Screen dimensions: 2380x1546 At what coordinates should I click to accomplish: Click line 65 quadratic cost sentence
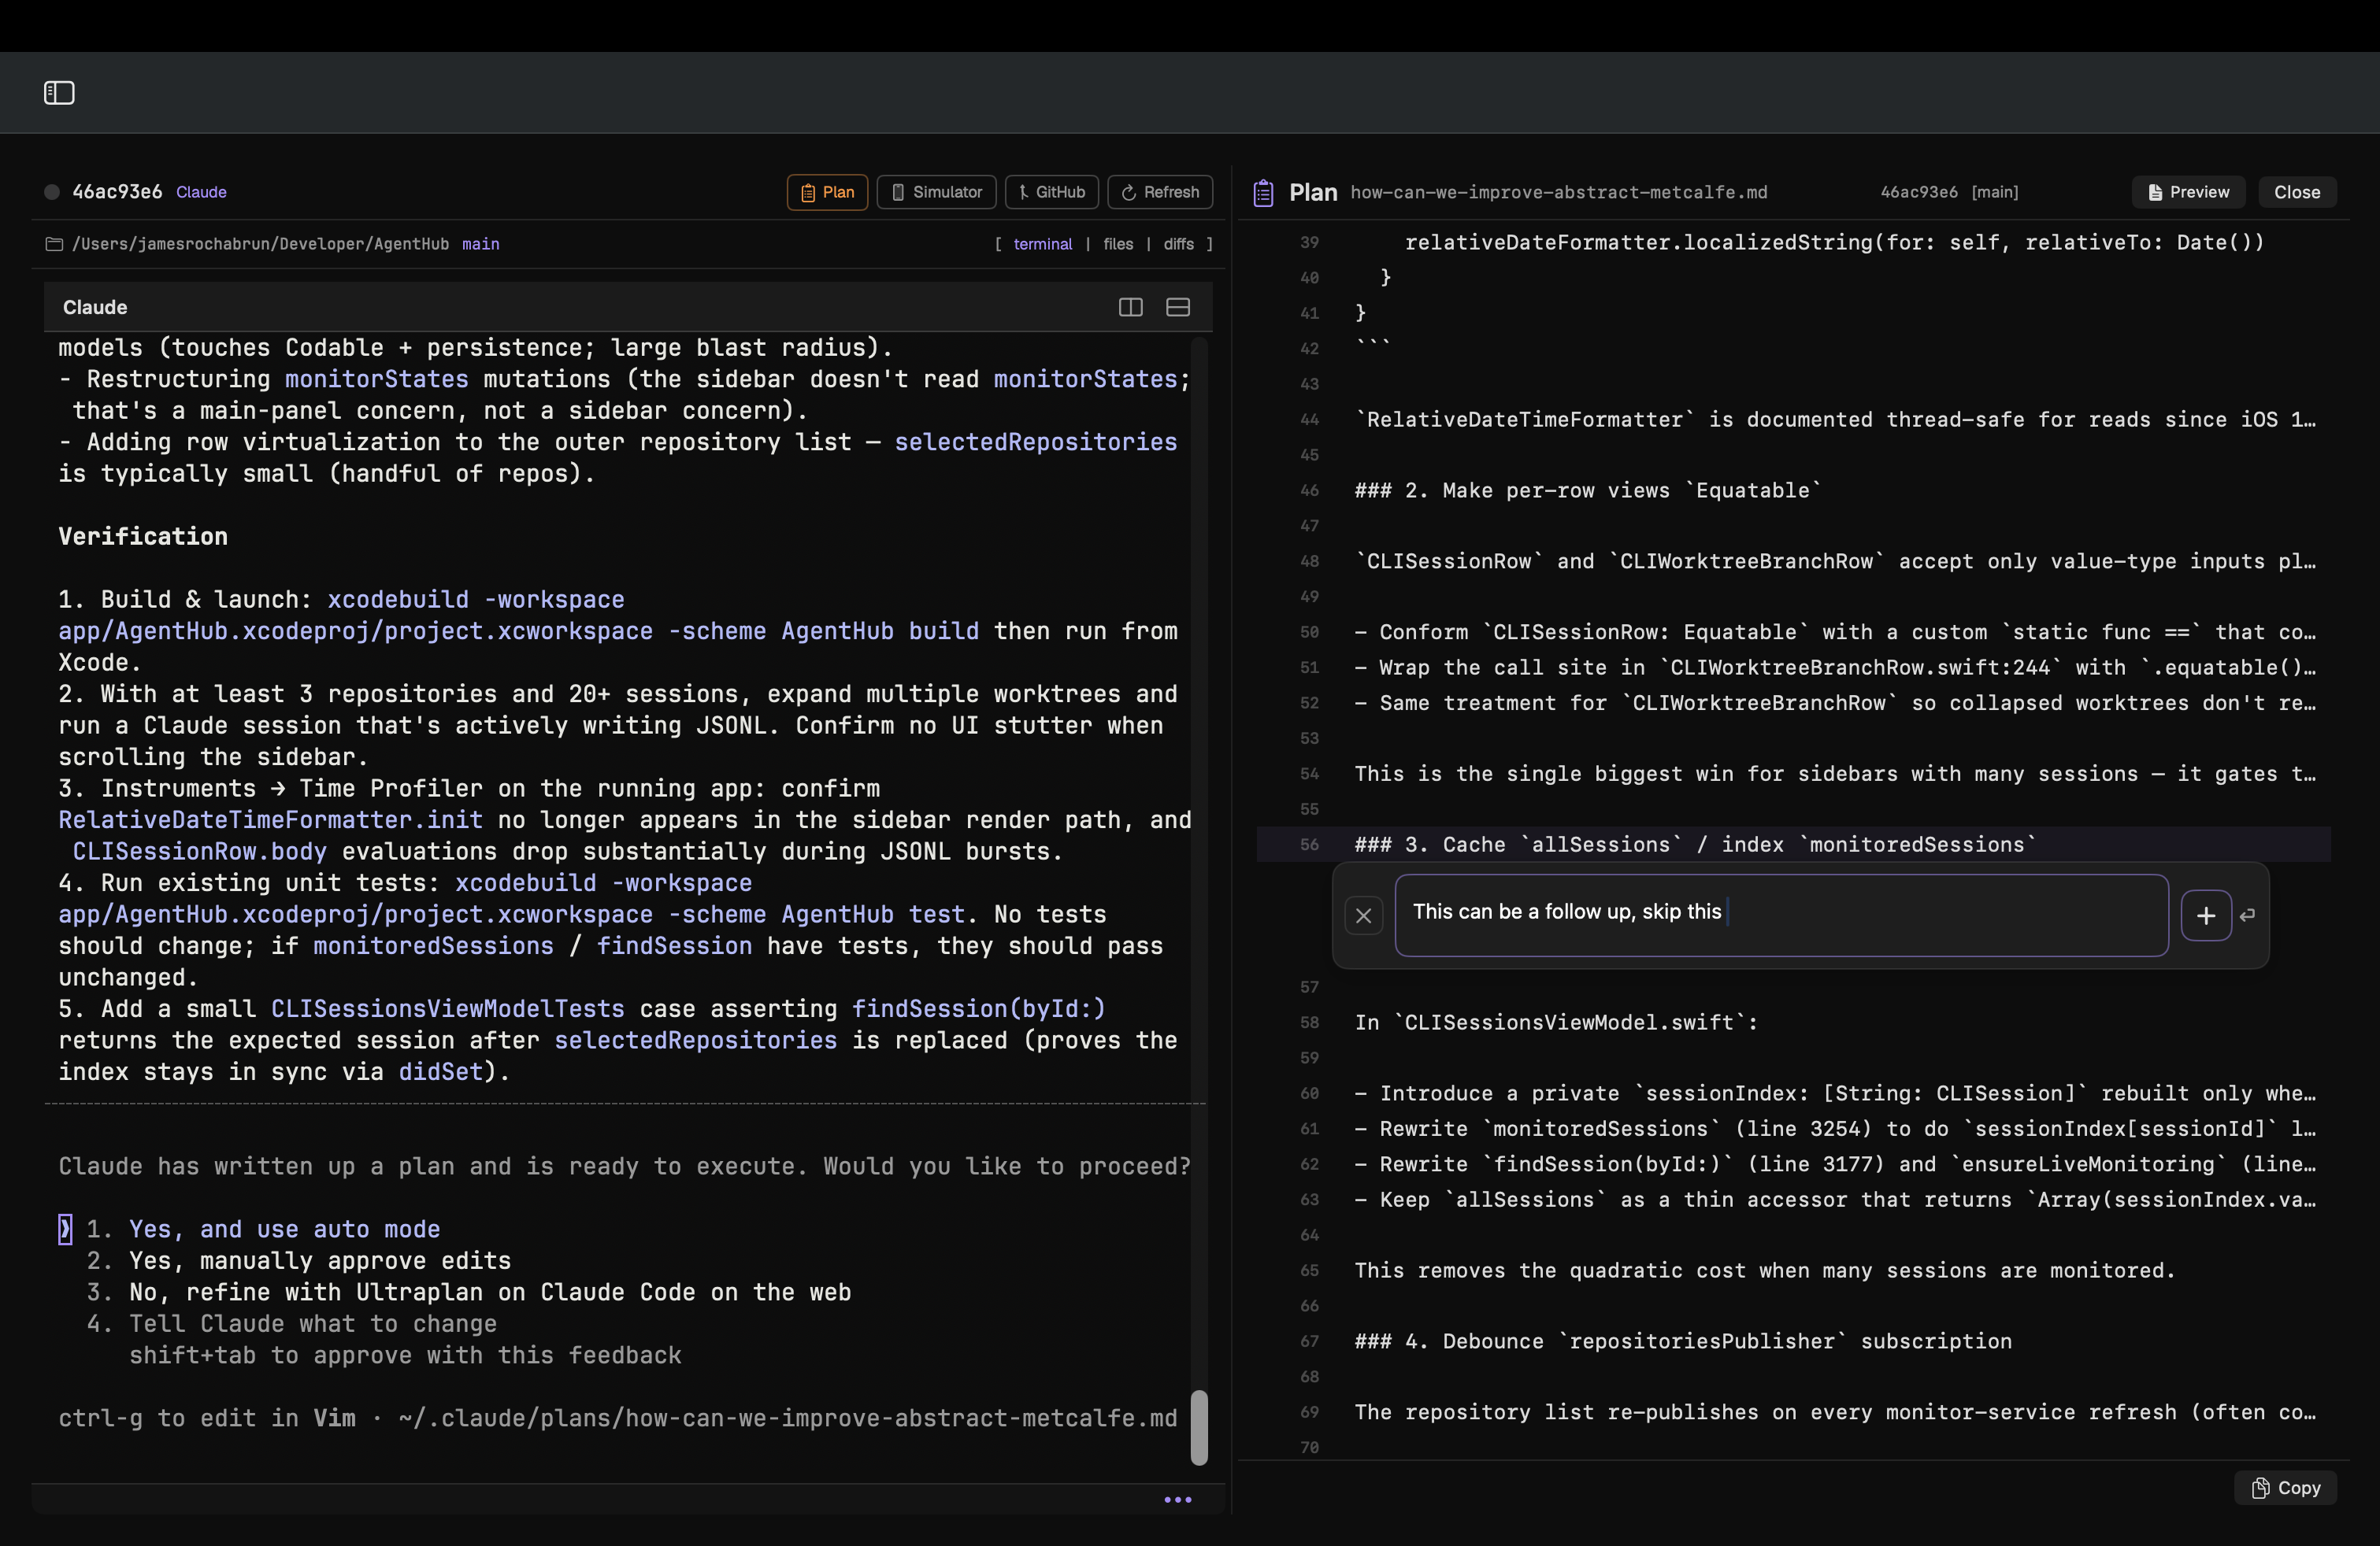1764,1270
